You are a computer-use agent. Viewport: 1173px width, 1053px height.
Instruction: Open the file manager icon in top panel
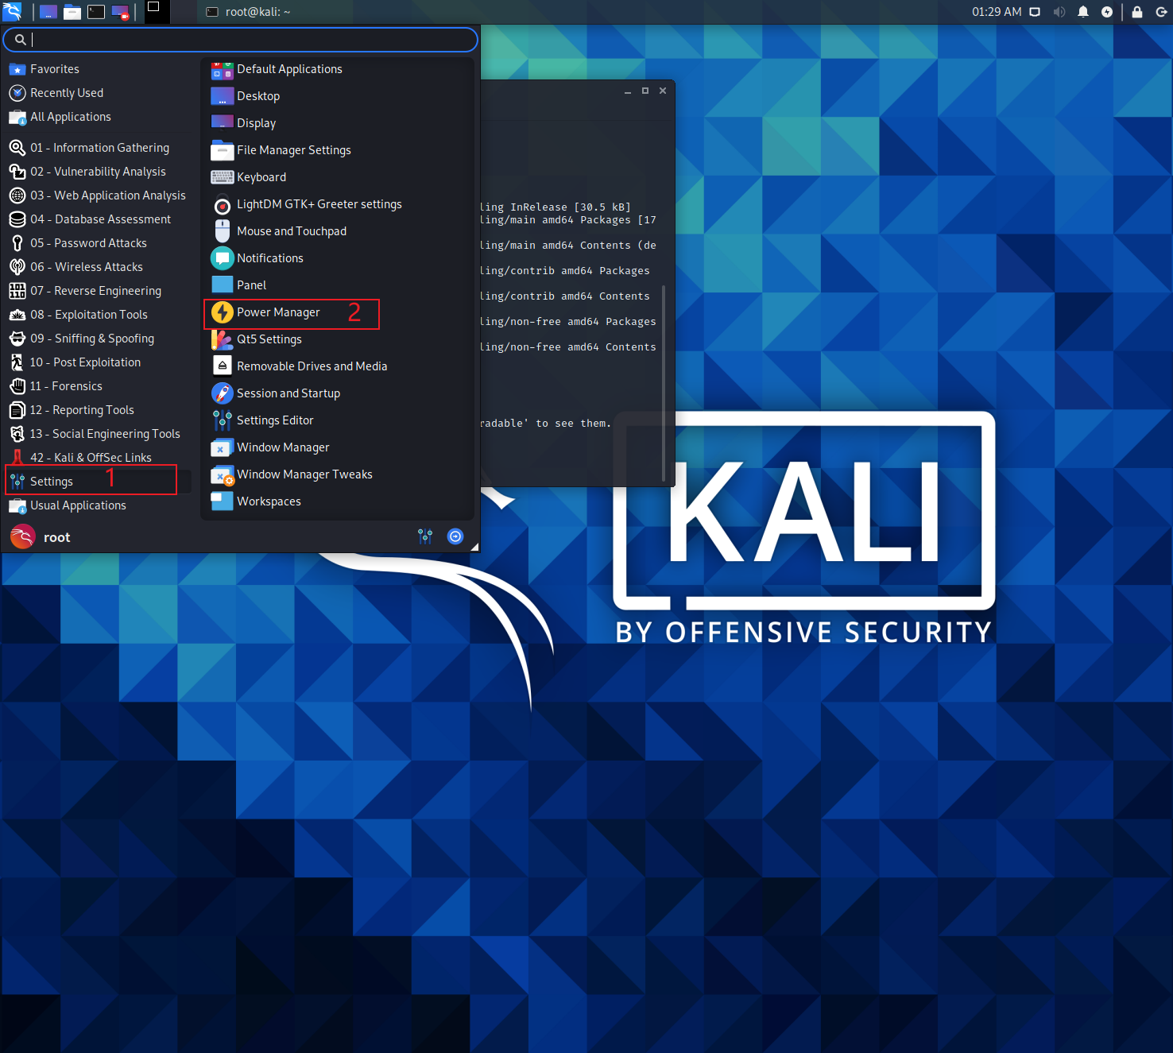(72, 12)
